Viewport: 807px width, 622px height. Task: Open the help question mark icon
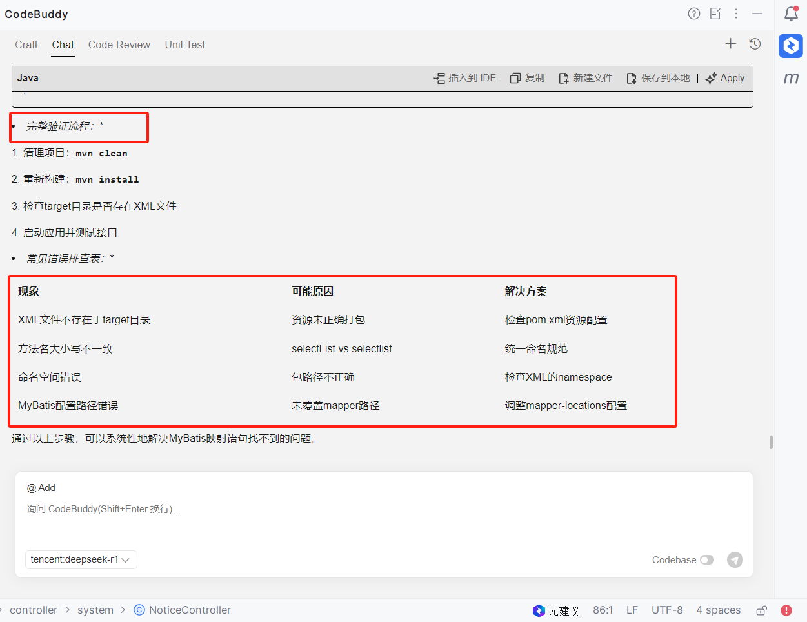694,14
